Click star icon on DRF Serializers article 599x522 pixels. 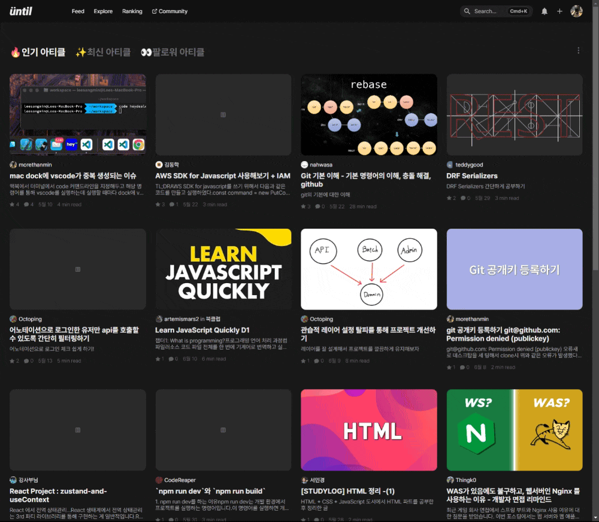[x=449, y=198]
